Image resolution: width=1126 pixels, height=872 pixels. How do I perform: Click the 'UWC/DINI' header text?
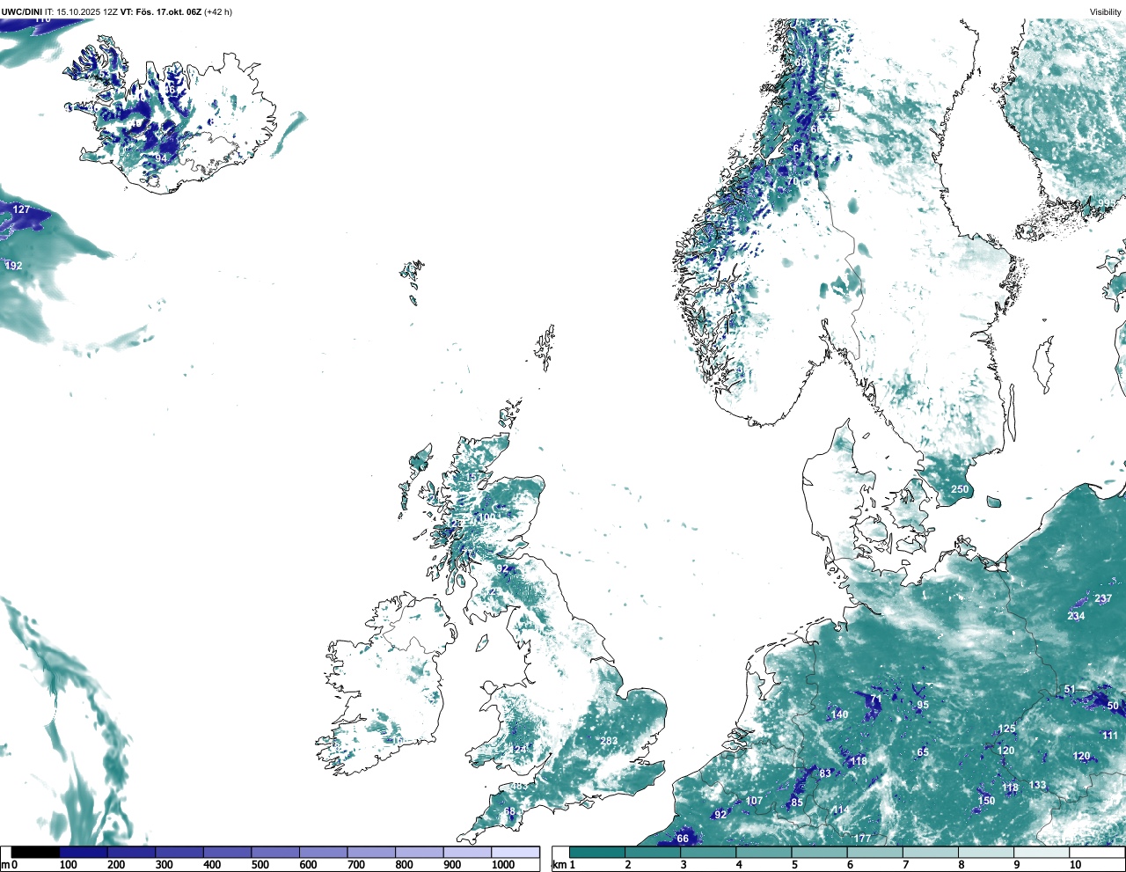point(22,12)
